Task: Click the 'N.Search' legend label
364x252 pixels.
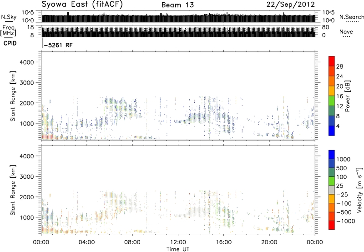Action: click(x=352, y=17)
